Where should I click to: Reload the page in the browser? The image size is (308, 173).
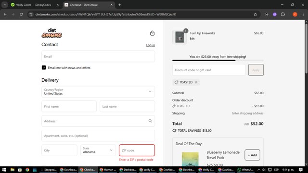pos(21,14)
